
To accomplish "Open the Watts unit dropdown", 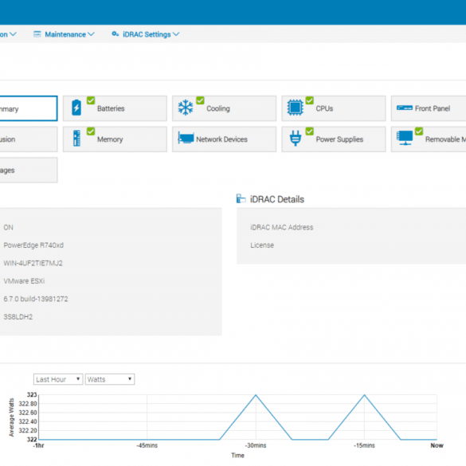I will pyautogui.click(x=110, y=379).
